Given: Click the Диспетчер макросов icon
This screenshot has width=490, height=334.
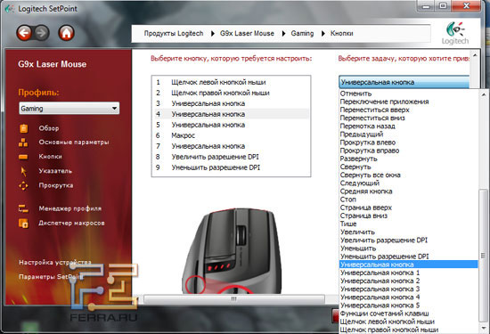Looking at the screenshot, I should pos(23,223).
